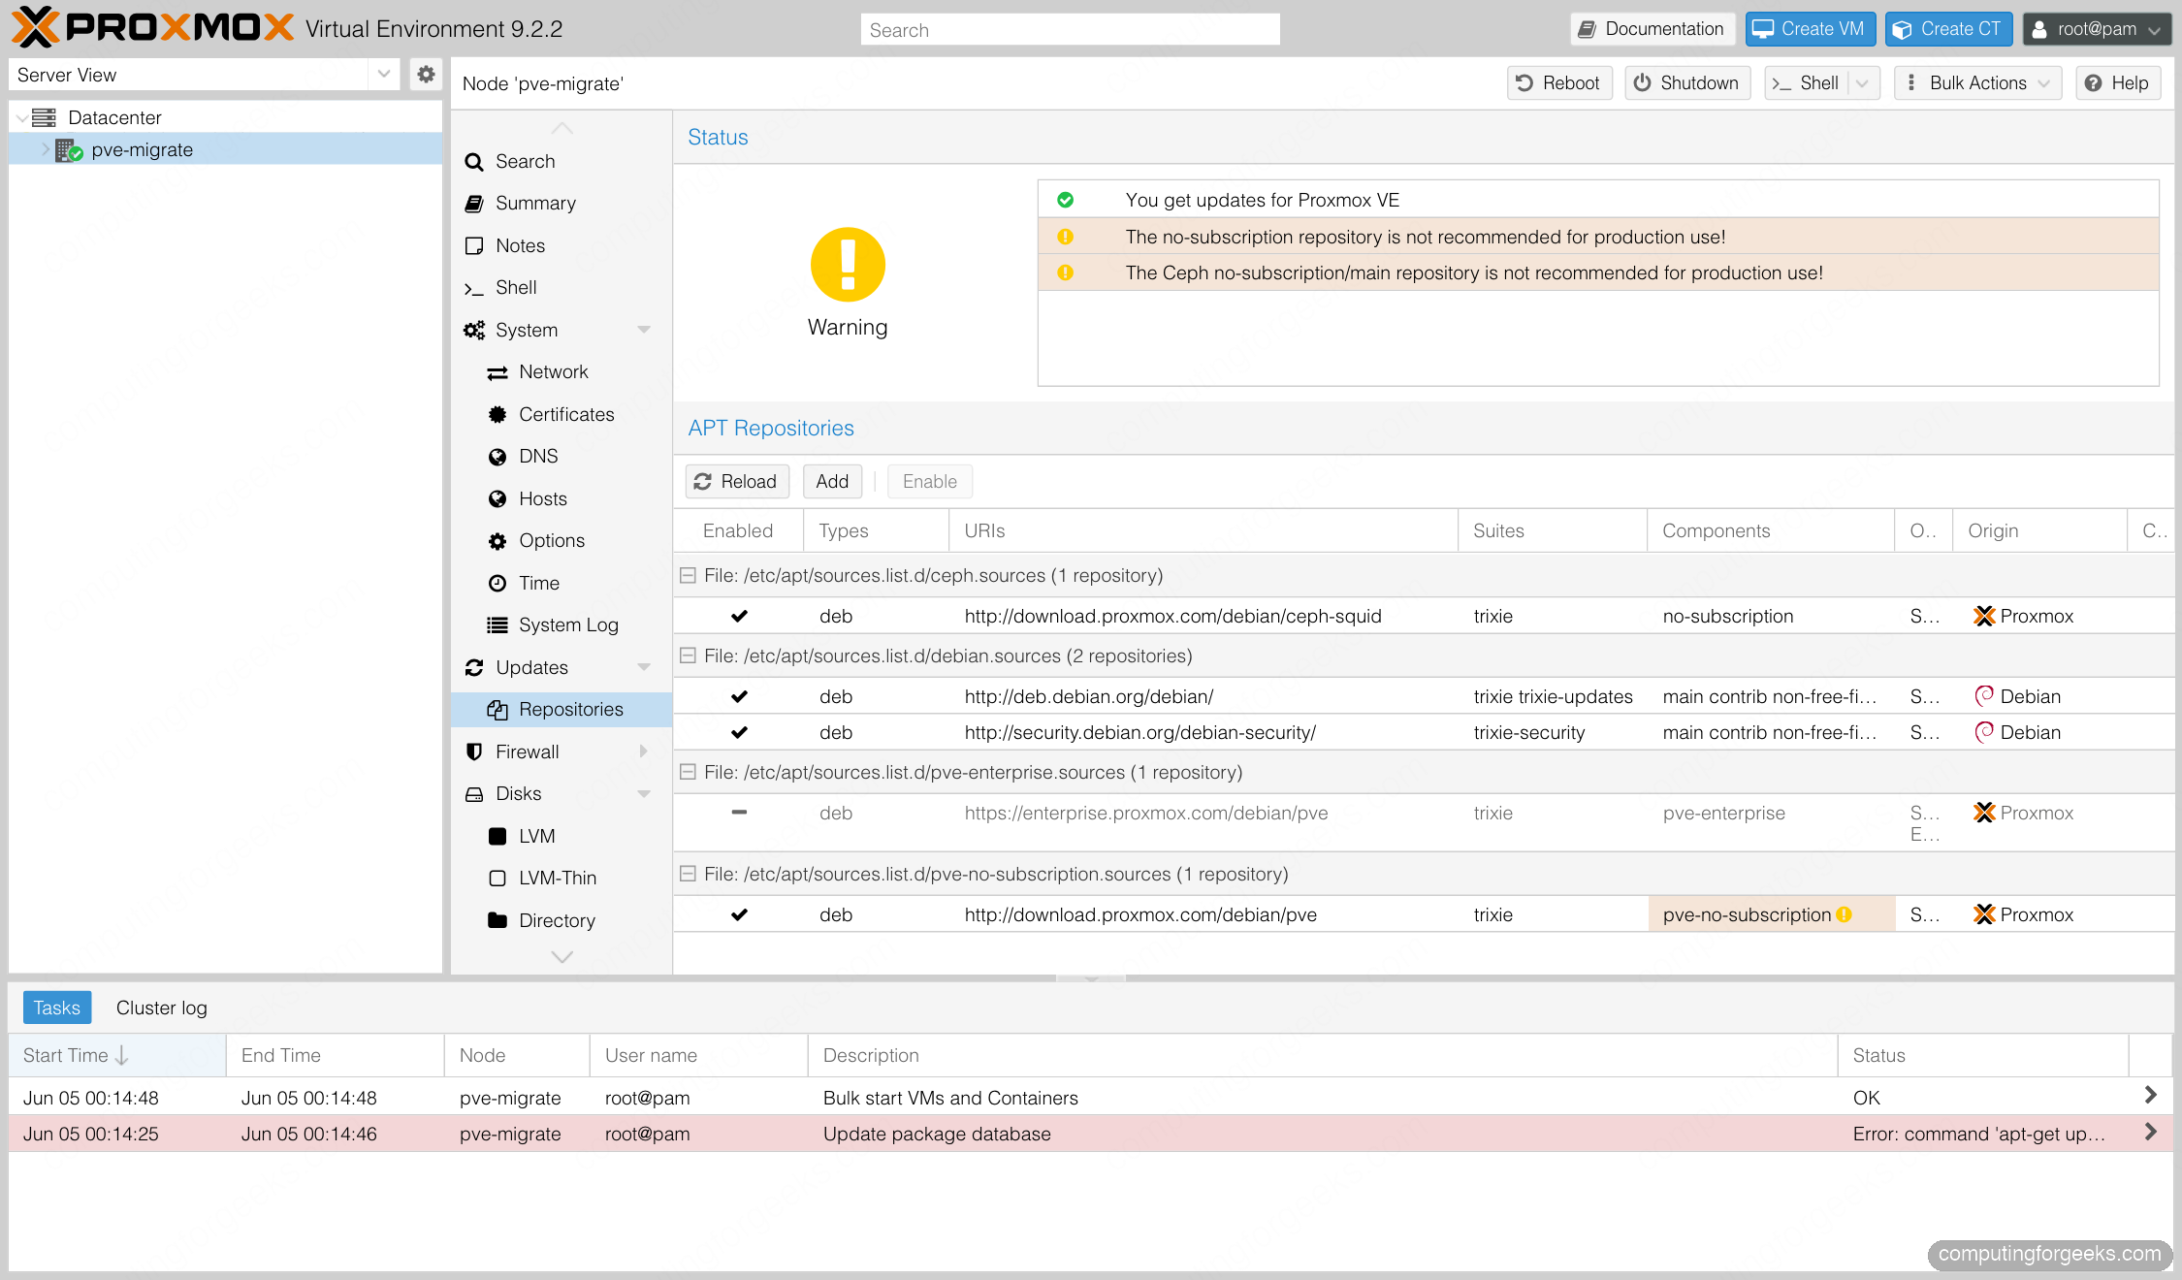
Task: Click the Add repository button
Action: [x=832, y=482]
